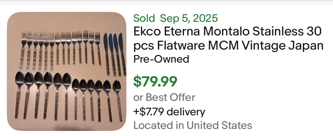The width and height of the screenshot is (333, 136).
Task: Click the row of forks in the photo
Action: 61,48
